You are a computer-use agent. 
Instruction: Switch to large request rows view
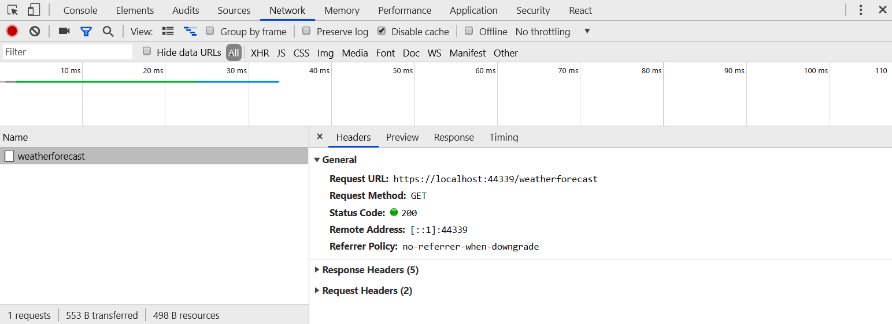point(168,31)
